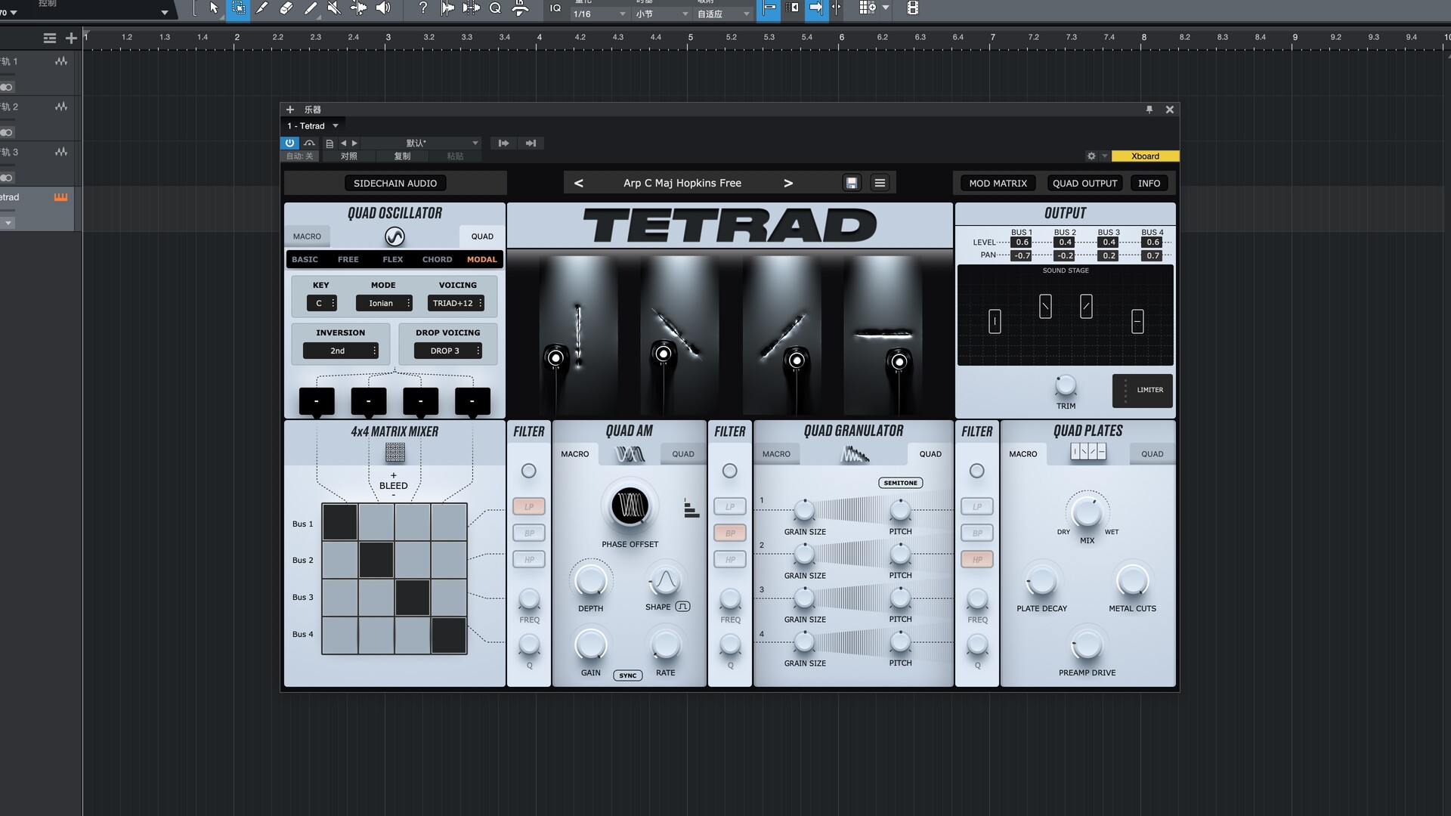Open the INFO page
This screenshot has height=816, width=1451.
tap(1149, 183)
